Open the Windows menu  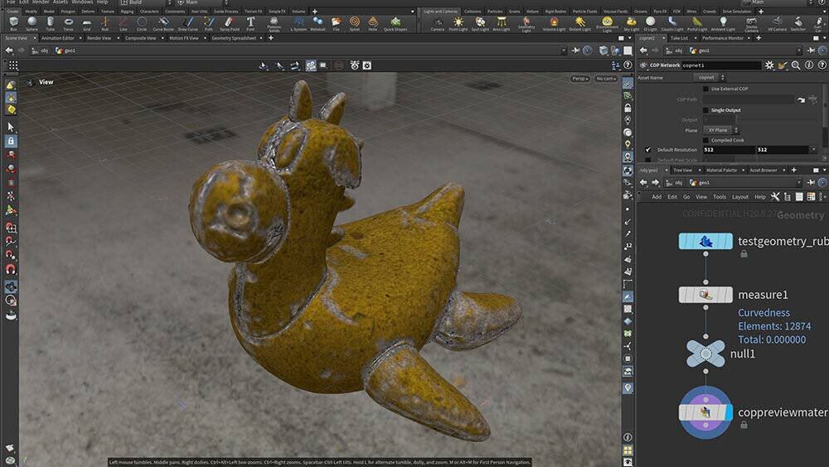82,2
